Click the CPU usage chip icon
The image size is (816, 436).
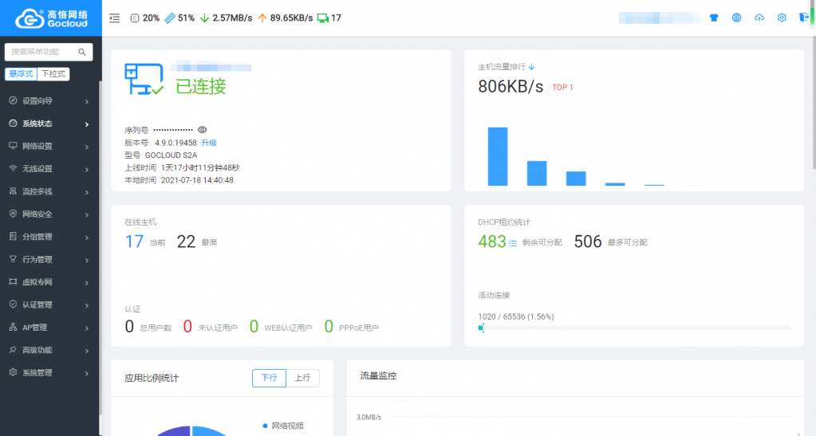click(134, 18)
